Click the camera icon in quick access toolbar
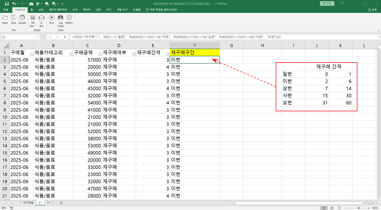This screenshot has height=210, width=381. tap(31, 3)
